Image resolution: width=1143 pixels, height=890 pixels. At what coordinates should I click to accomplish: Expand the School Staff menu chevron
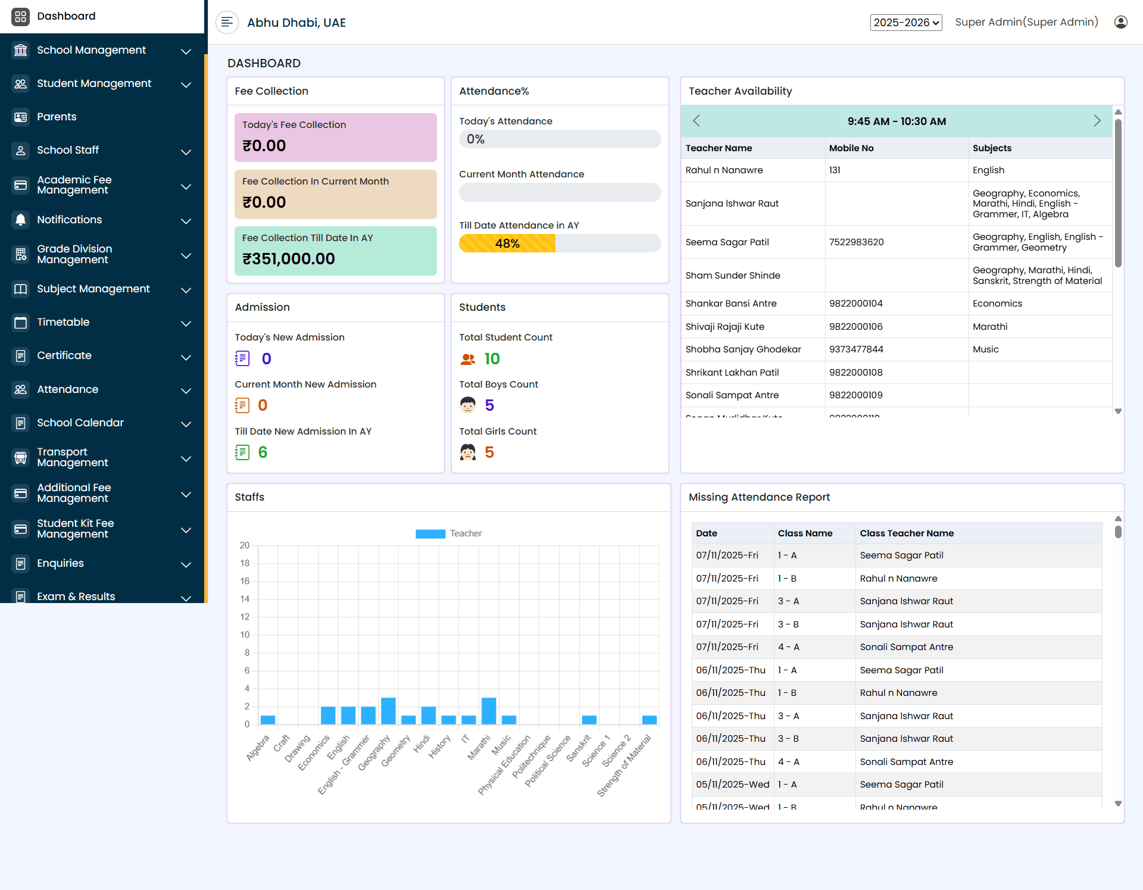[186, 152]
